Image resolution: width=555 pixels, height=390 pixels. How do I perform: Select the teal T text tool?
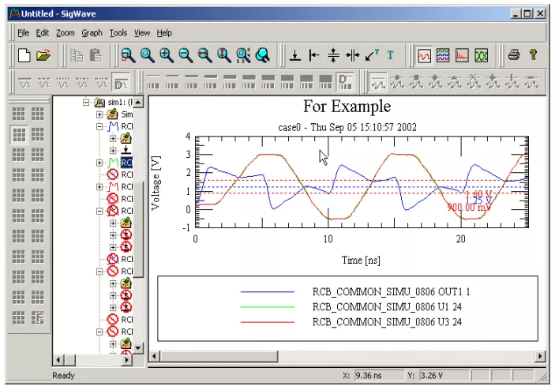click(x=391, y=55)
